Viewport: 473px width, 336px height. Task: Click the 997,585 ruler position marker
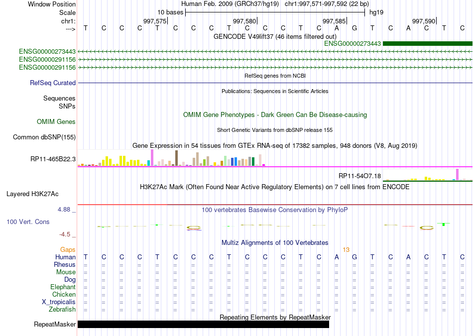pyautogui.click(x=334, y=21)
